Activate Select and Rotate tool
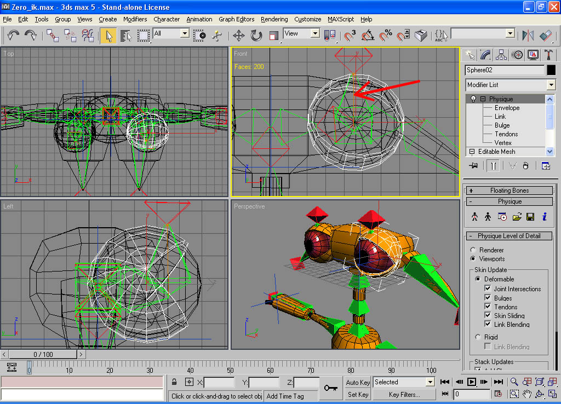The height and width of the screenshot is (404, 561). (x=256, y=36)
